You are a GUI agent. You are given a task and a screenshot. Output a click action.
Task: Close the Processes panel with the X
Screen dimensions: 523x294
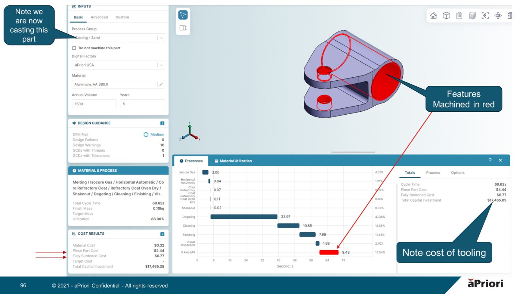click(500, 160)
